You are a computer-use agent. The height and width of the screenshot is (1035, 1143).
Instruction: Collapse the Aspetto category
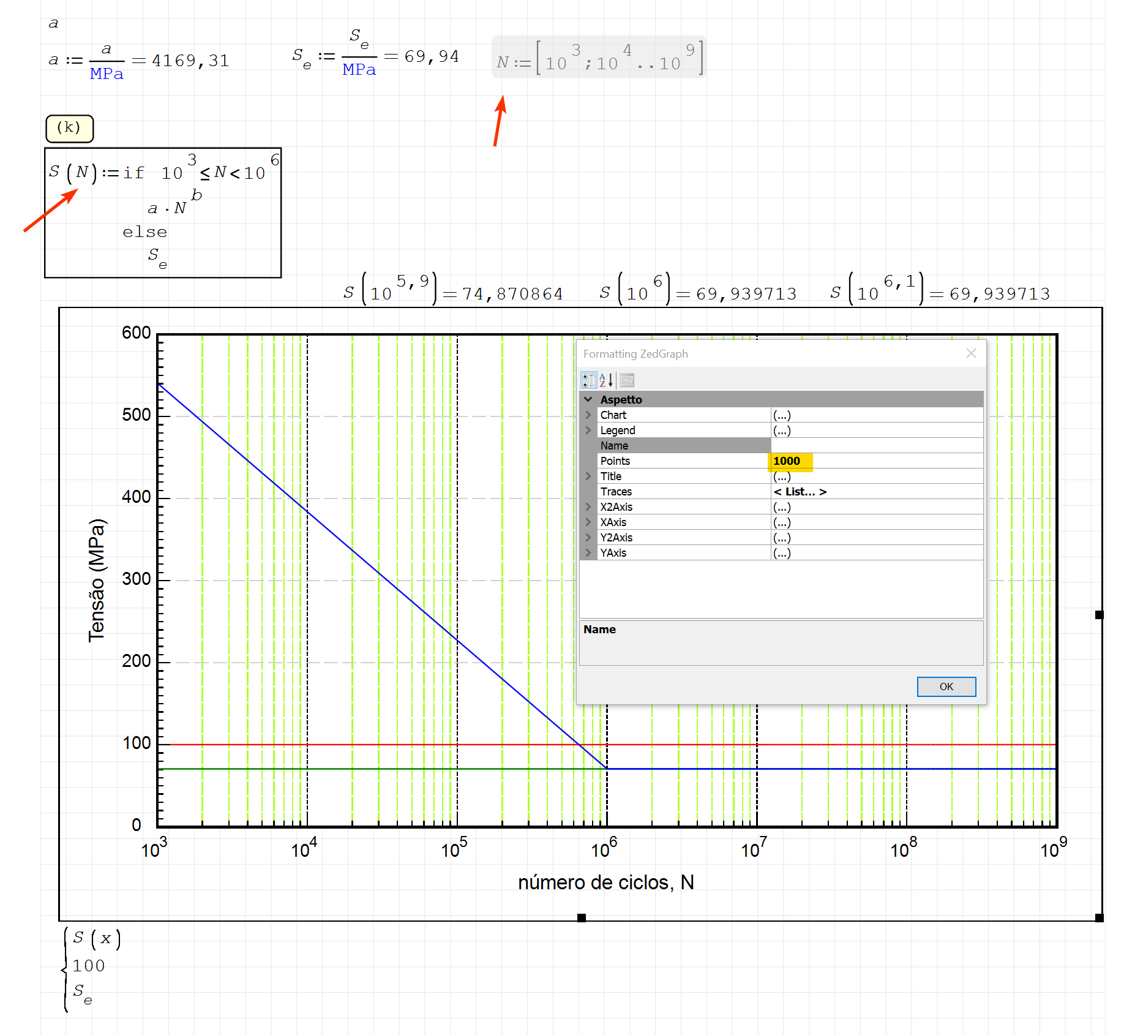click(588, 399)
